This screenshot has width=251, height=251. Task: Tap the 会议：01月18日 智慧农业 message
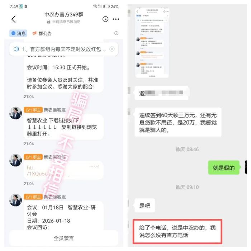coord(63,216)
